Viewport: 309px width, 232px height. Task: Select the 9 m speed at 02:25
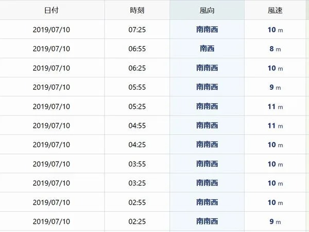pyautogui.click(x=275, y=222)
